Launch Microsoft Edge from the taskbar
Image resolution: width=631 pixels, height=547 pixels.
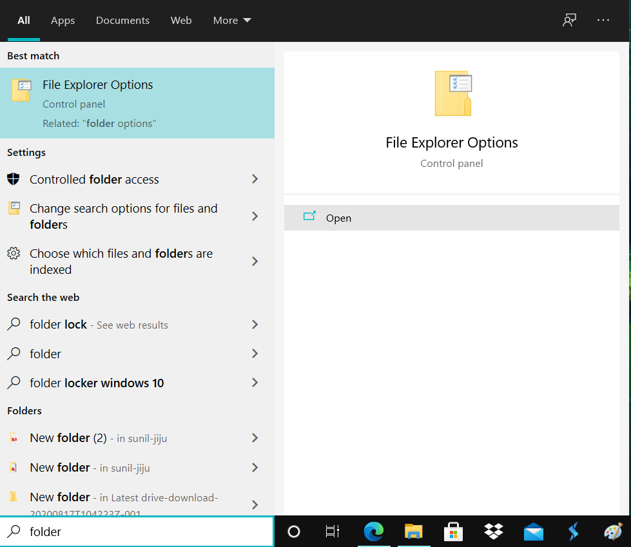pos(374,532)
